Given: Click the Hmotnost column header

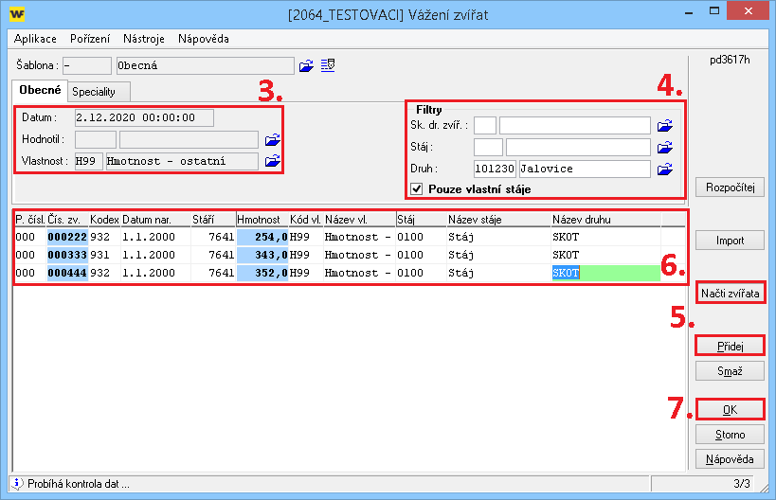Looking at the screenshot, I should point(259,220).
